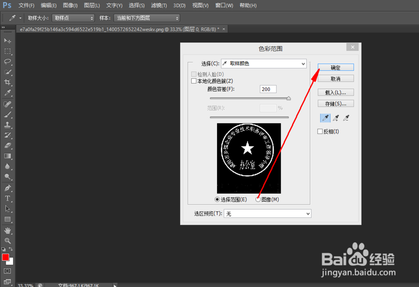Select the History Brush tool
Screen dimensions: 419x287
coord(8,135)
